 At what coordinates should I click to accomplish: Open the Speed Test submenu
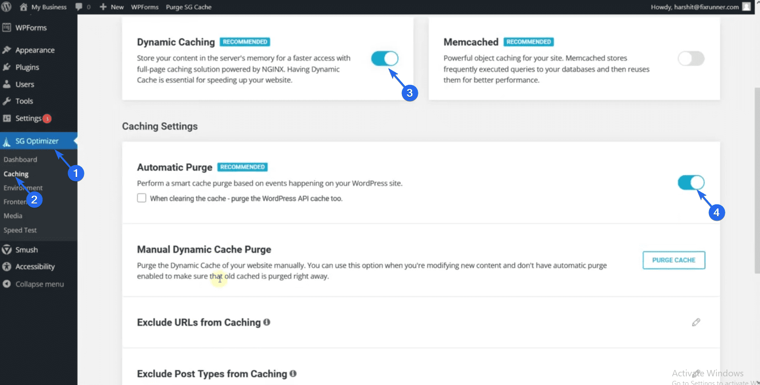(x=20, y=230)
